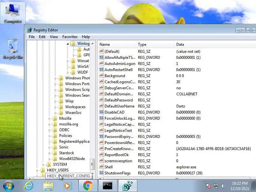Click the tree pane vertical scrollbar thumb
Image resolution: width=256 pixels, height=192 pixels.
point(92,164)
